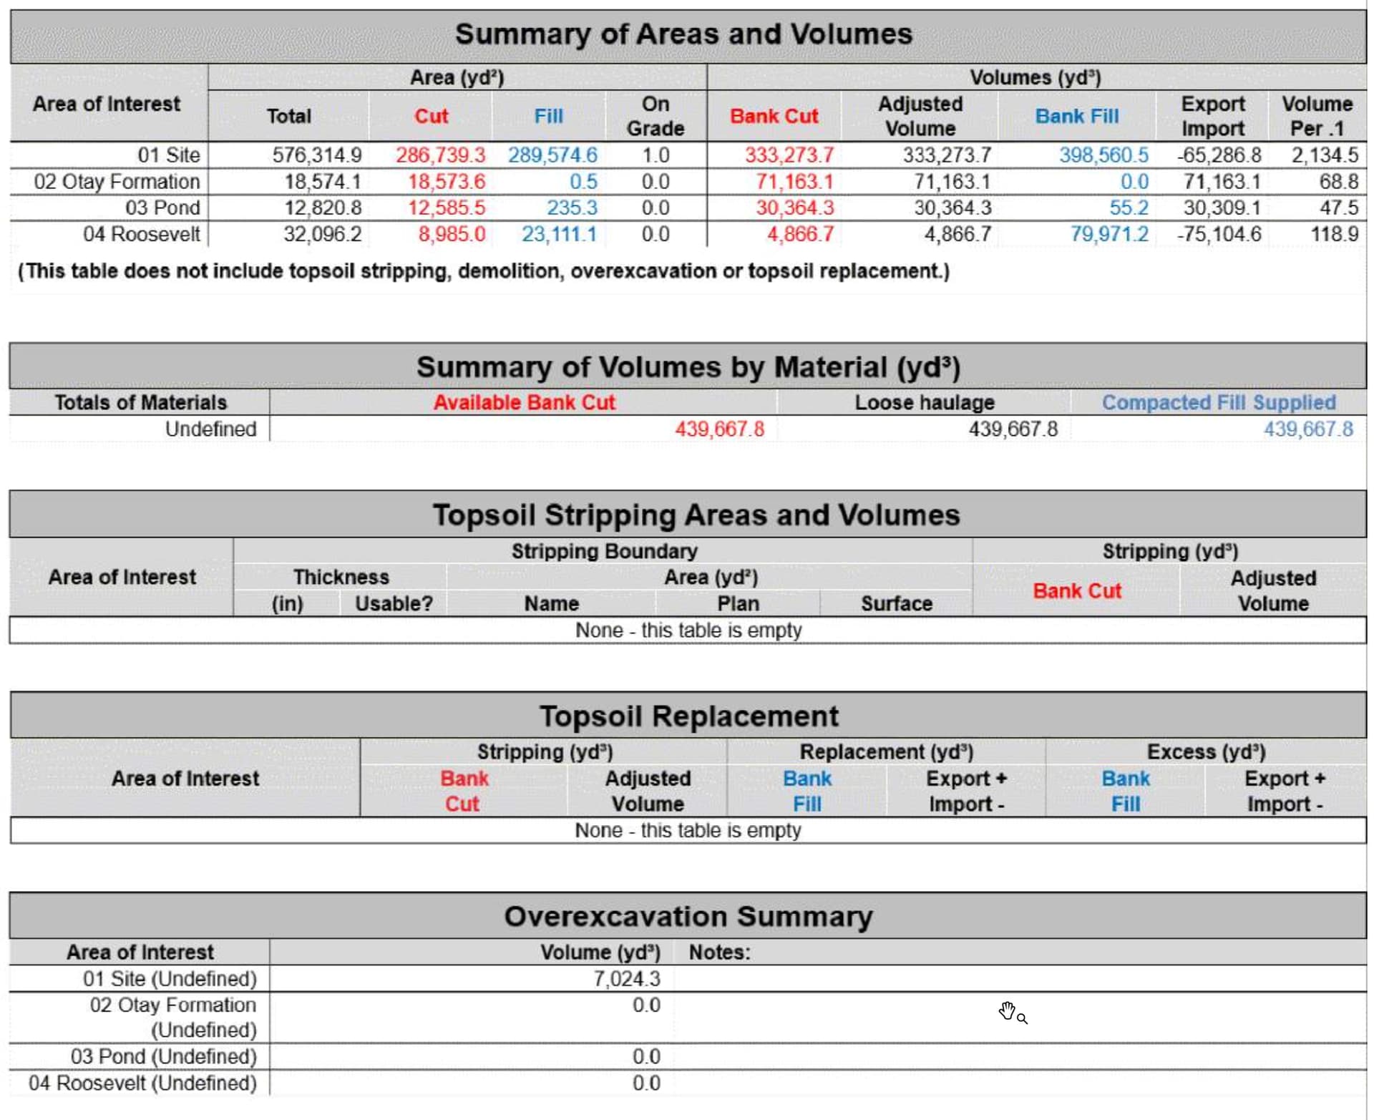
Task: Click the 'Volumes (yd³)' column group header
Action: click(x=1036, y=77)
